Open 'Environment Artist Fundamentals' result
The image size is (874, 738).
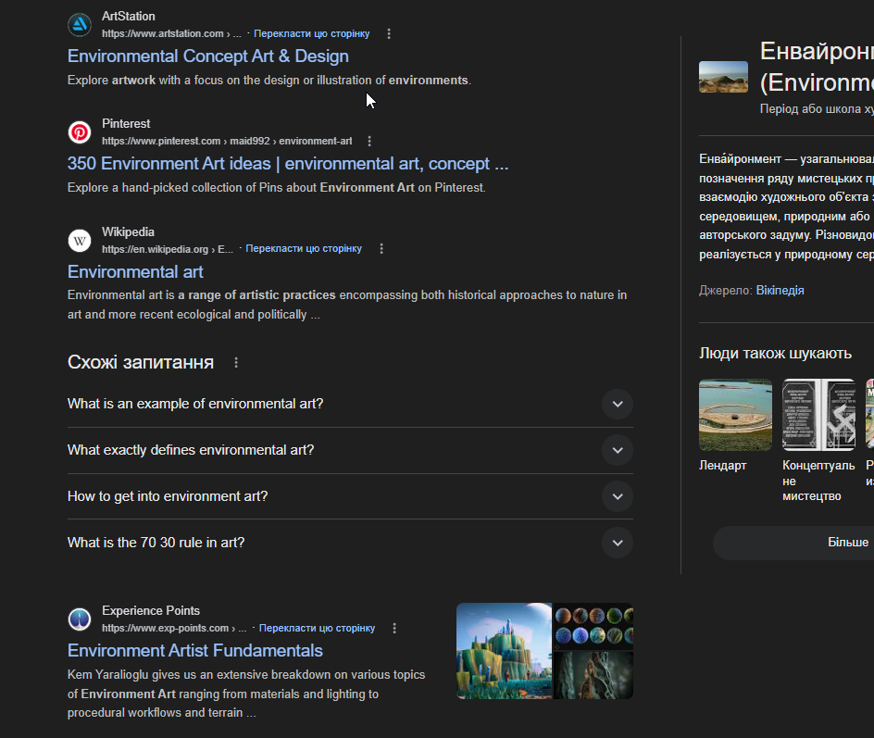195,650
